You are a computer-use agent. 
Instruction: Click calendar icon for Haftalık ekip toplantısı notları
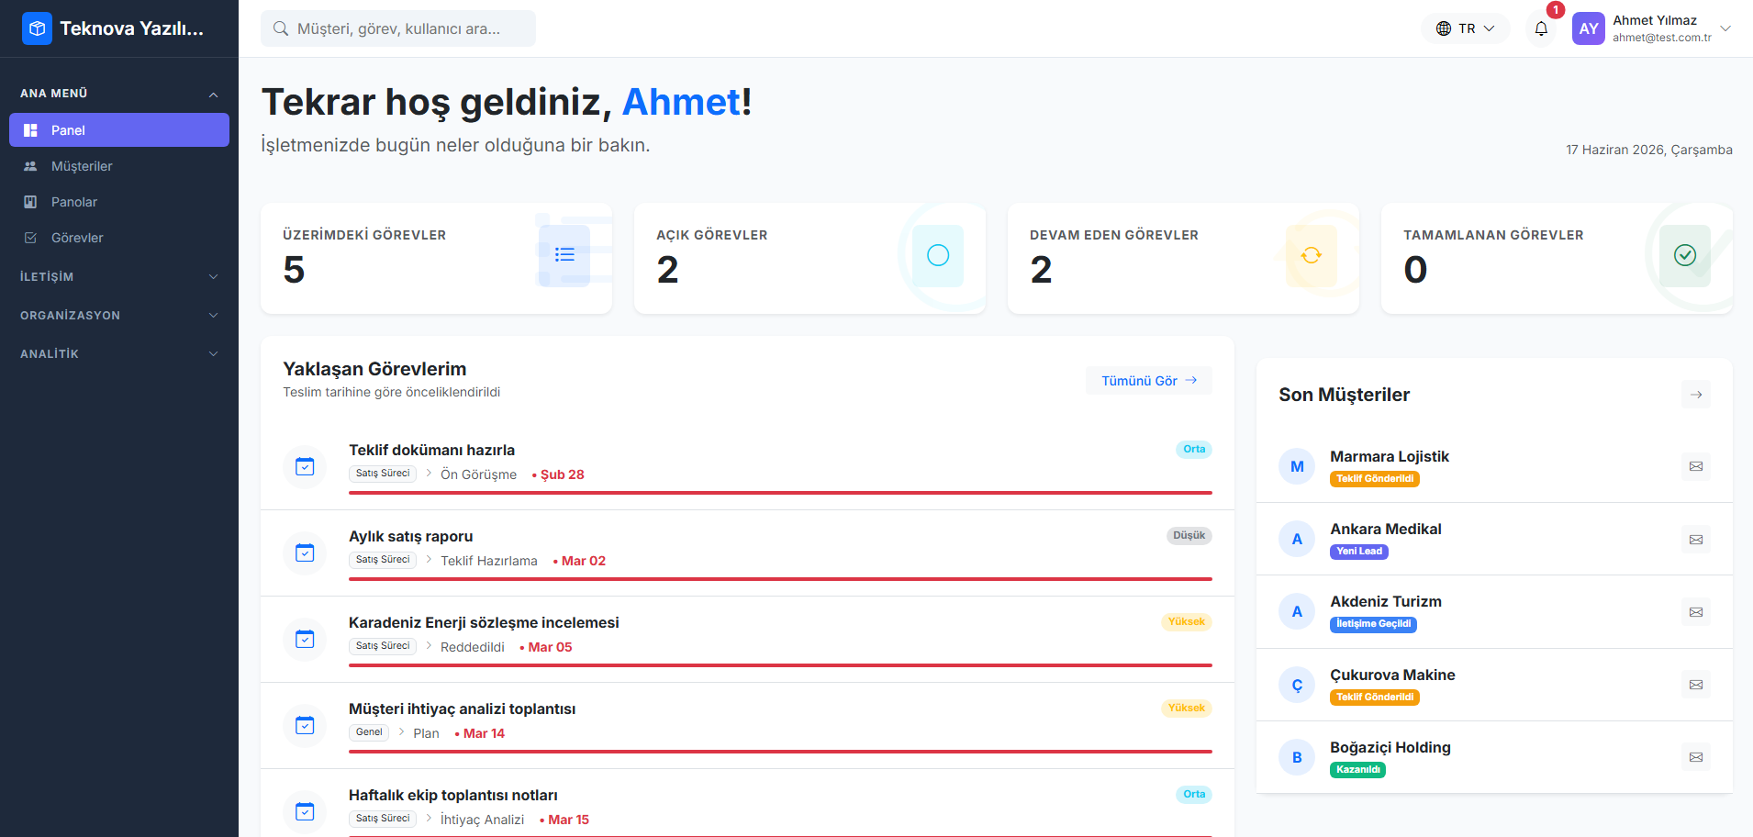point(305,812)
